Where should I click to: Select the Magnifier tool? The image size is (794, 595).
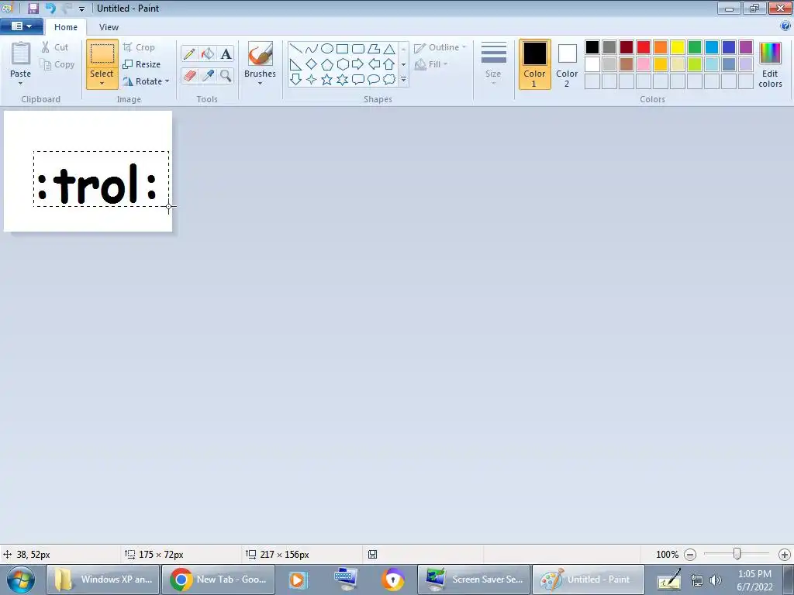coord(226,76)
